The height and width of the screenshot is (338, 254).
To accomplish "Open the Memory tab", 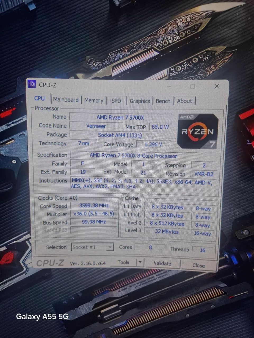I will [x=94, y=100].
